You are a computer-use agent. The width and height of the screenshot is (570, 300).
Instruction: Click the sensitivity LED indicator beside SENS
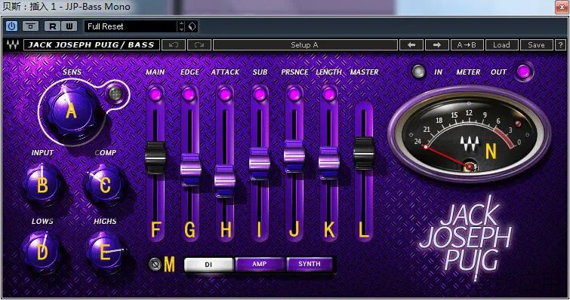(x=116, y=93)
